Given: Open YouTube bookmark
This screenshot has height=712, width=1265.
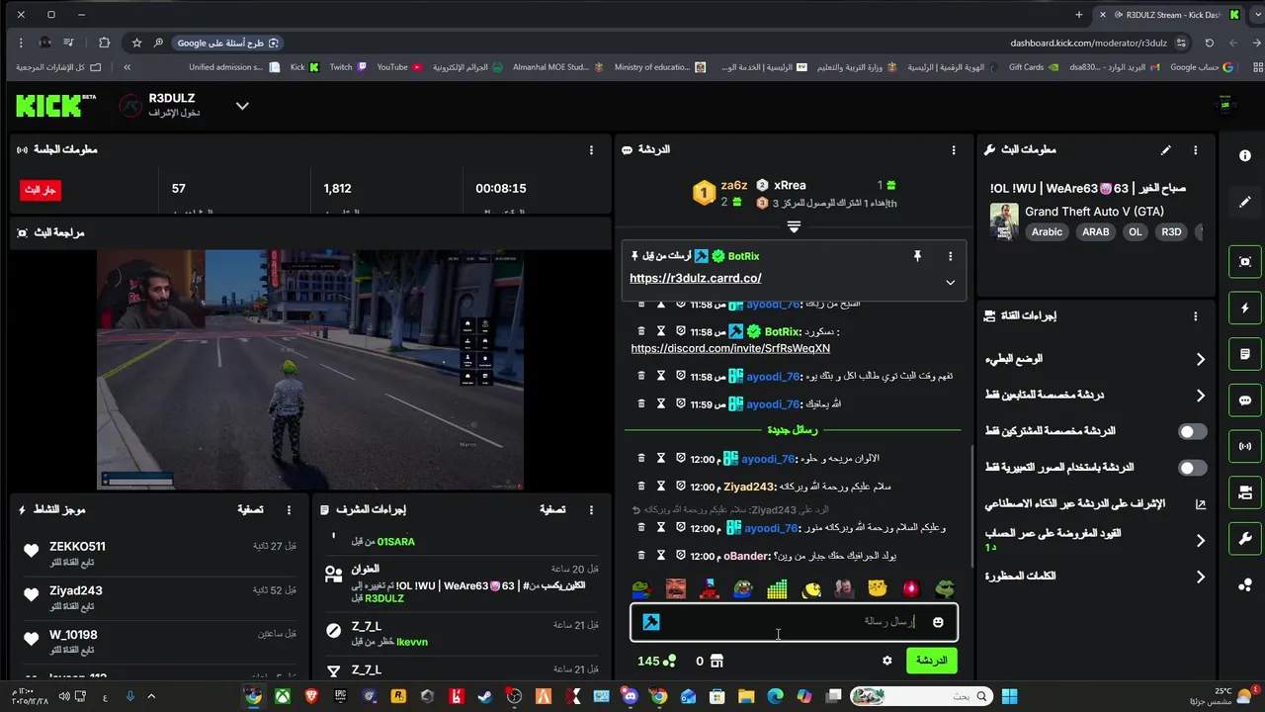Looking at the screenshot, I should click(x=399, y=67).
